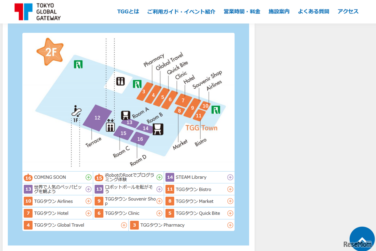Expand the TGGタウン Clinic row
376x251 pixels.
click(159, 213)
